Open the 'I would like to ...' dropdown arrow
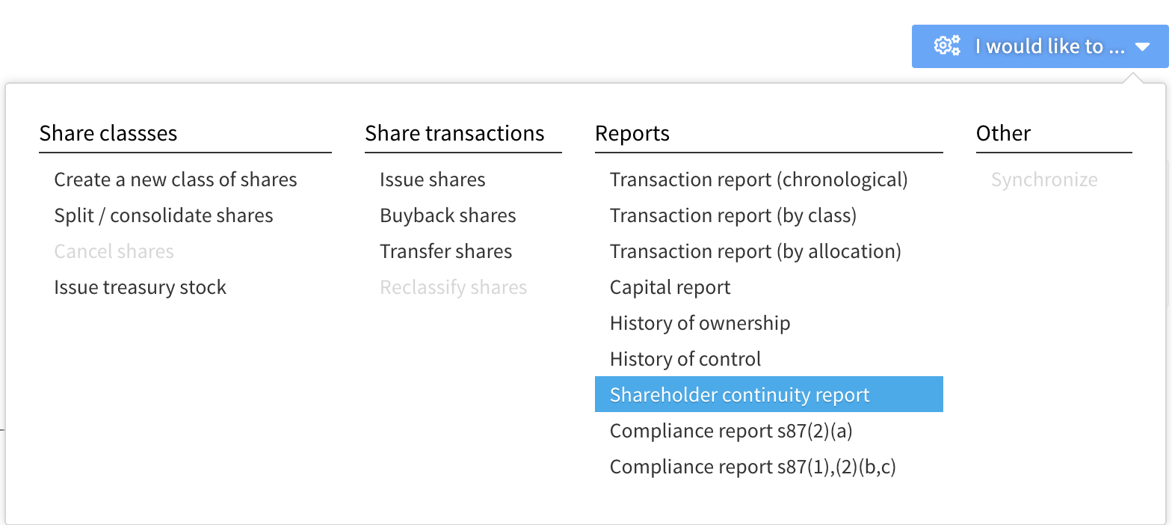Screen dimensions: 1172x525 [x=1144, y=46]
